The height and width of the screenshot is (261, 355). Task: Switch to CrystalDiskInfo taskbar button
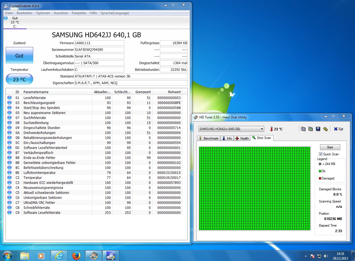(x=110, y=255)
